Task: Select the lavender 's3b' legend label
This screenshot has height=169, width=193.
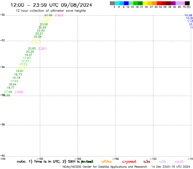Action: pyautogui.click(x=162, y=161)
